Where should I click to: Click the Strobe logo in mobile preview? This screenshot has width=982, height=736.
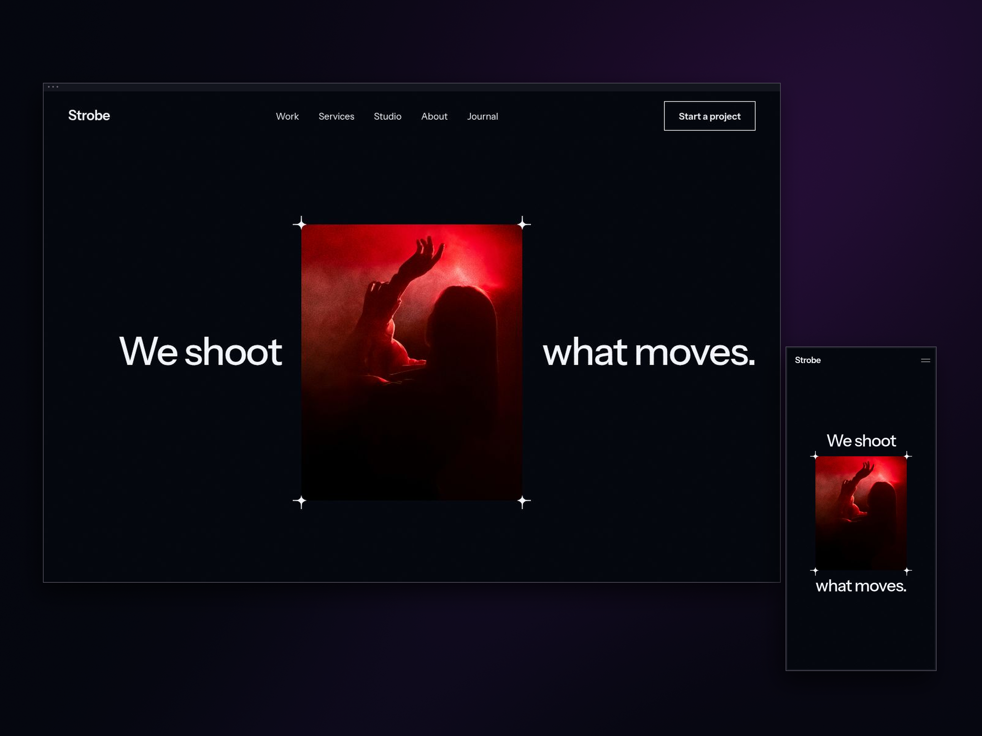tap(807, 360)
